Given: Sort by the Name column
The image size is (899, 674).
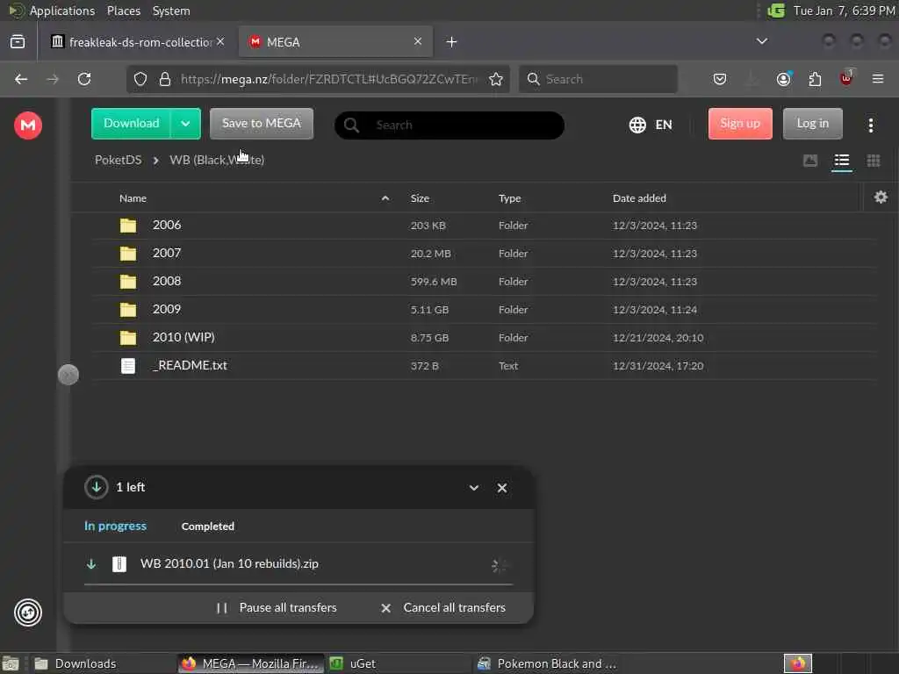Looking at the screenshot, I should [x=133, y=198].
